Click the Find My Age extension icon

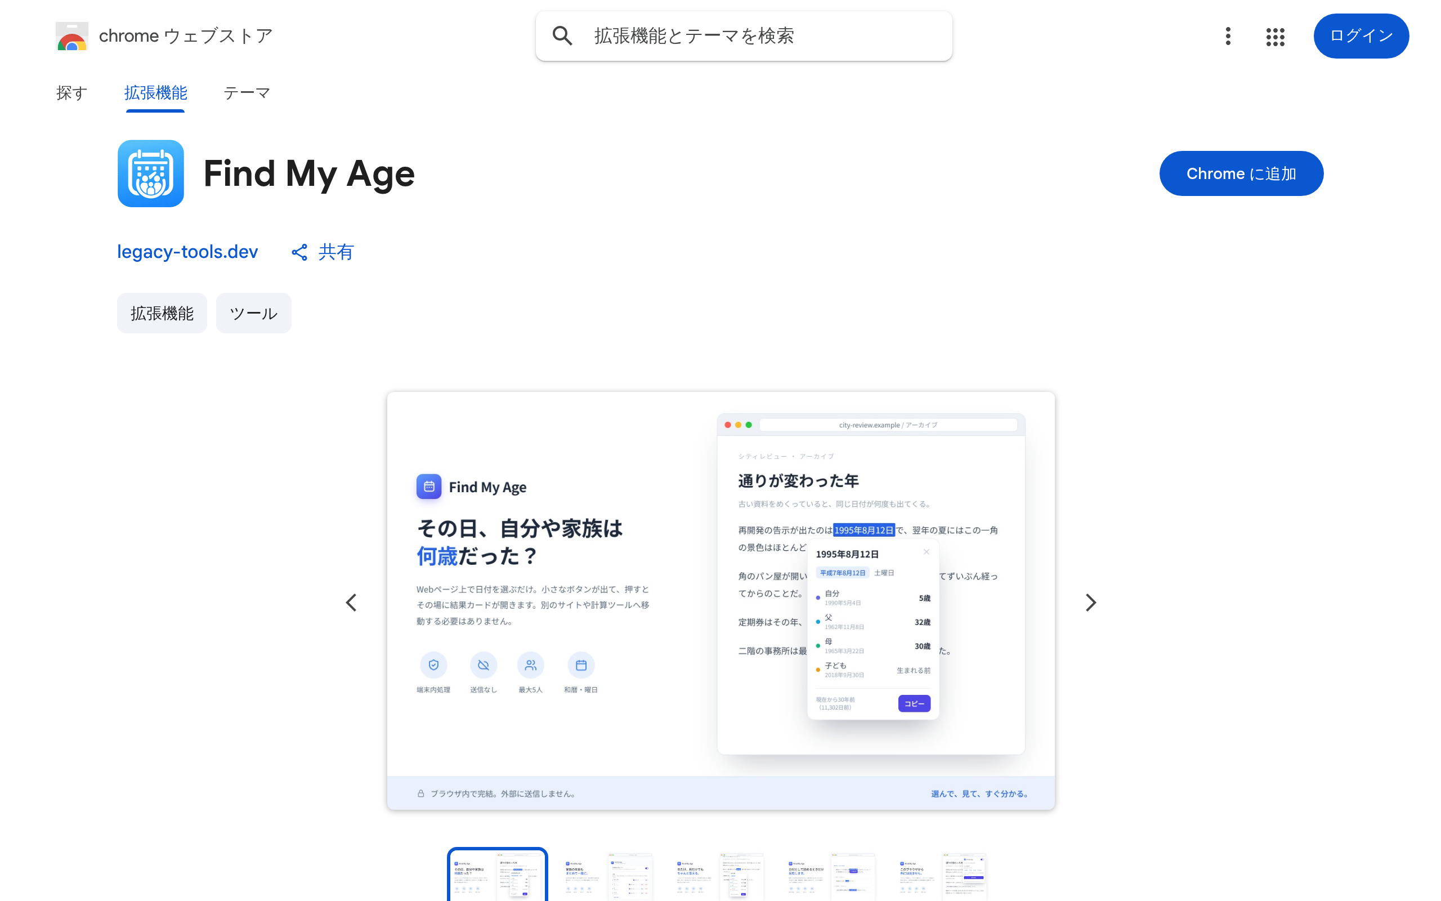[151, 173]
